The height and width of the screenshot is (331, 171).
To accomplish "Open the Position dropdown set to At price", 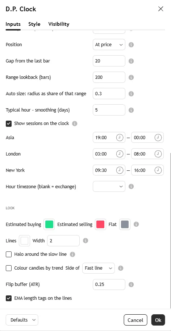I will pyautogui.click(x=109, y=45).
